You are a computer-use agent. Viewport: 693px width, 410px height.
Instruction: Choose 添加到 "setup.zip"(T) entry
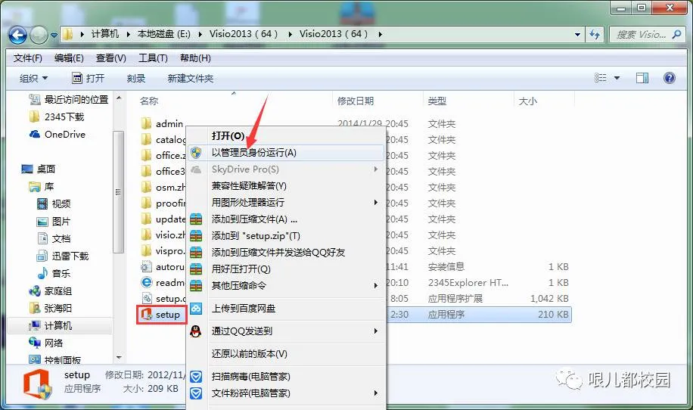286,236
